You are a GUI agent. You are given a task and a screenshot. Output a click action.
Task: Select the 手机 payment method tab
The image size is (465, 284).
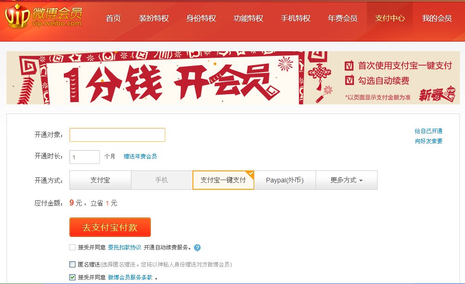pos(161,180)
